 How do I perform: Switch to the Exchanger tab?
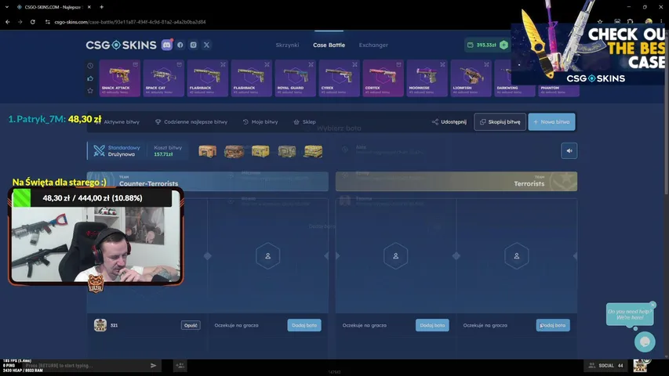coord(373,45)
